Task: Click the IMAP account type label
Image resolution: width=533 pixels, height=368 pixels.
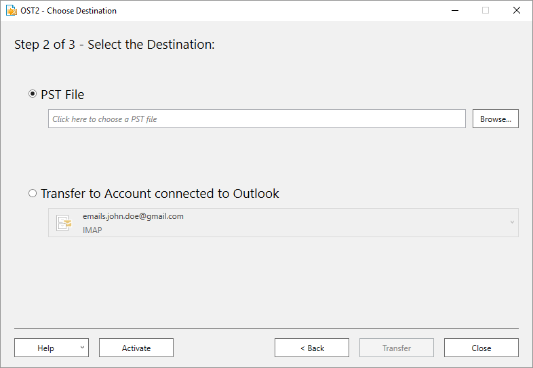Action: tap(92, 230)
